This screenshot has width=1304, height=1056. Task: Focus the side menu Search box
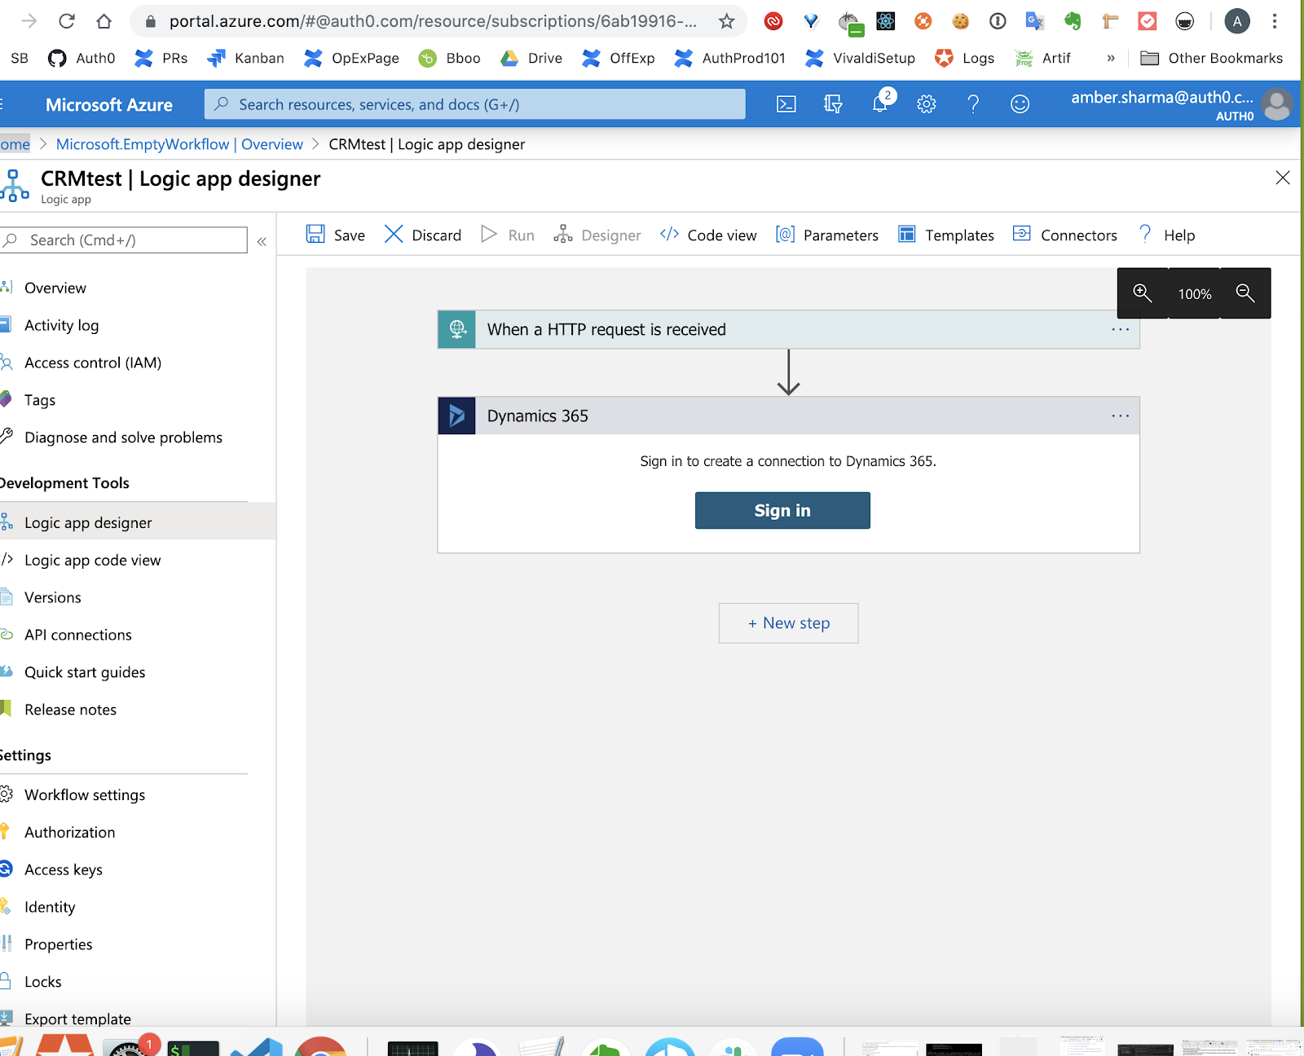(x=124, y=240)
